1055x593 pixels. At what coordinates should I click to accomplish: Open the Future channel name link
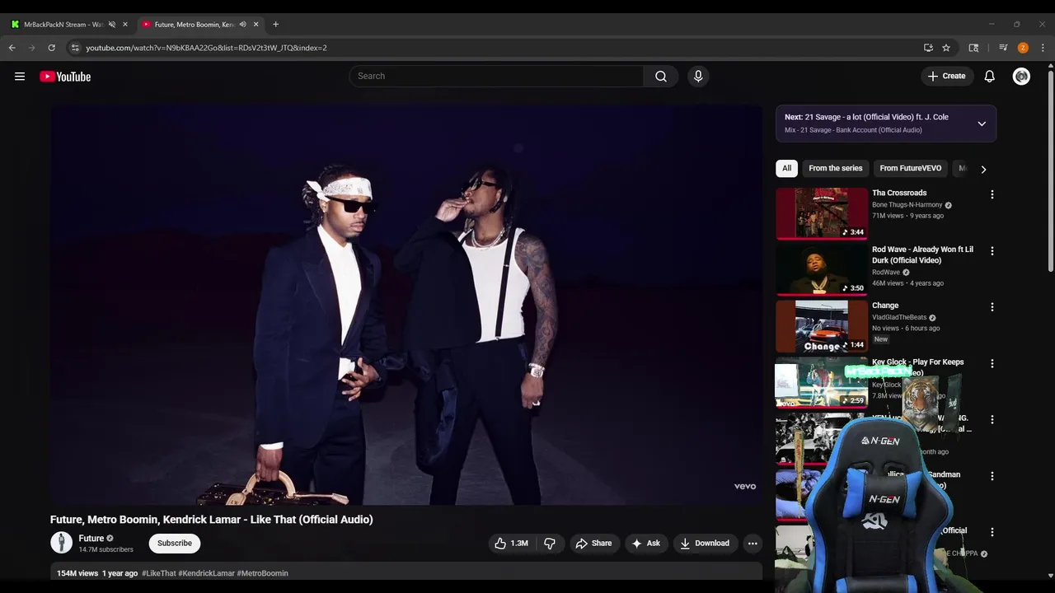91,538
